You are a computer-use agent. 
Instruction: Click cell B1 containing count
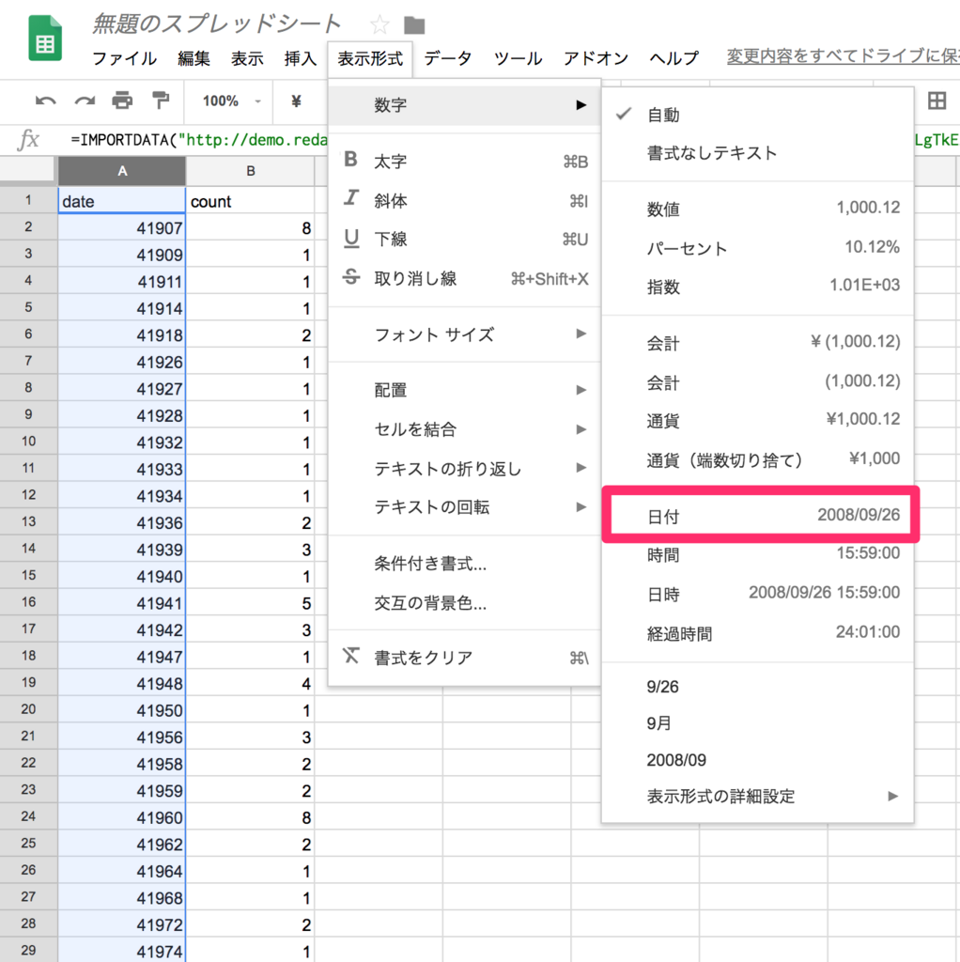tap(250, 201)
